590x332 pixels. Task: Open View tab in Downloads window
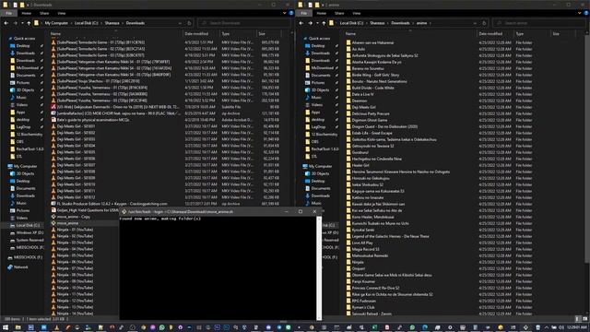[62, 13]
